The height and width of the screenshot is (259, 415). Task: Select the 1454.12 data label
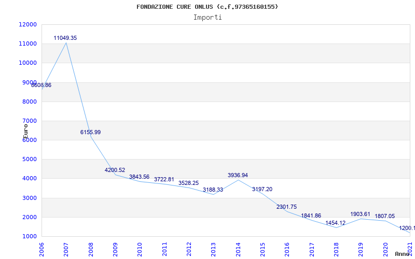tap(335, 223)
